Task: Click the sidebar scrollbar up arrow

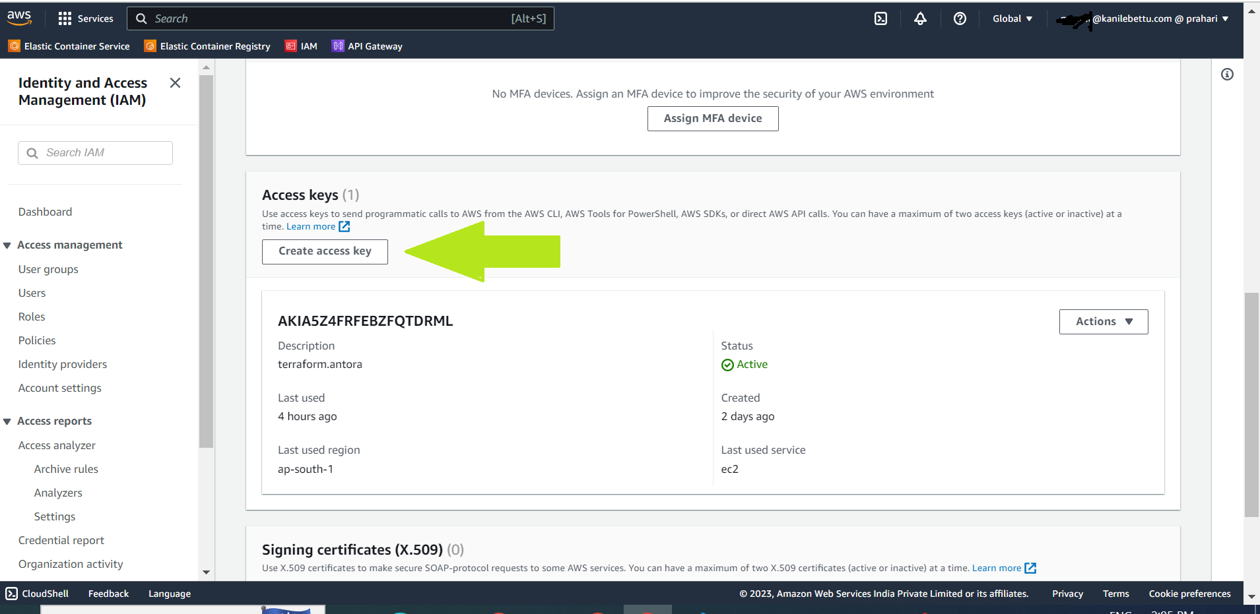Action: 206,67
